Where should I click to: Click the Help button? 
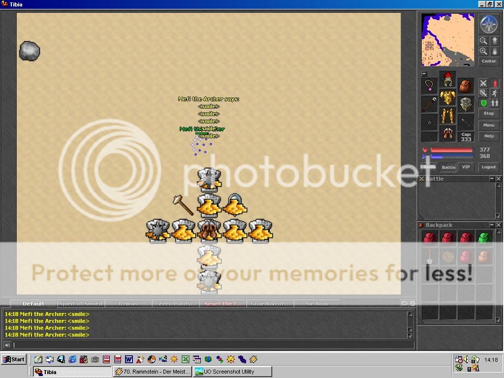pyautogui.click(x=489, y=136)
